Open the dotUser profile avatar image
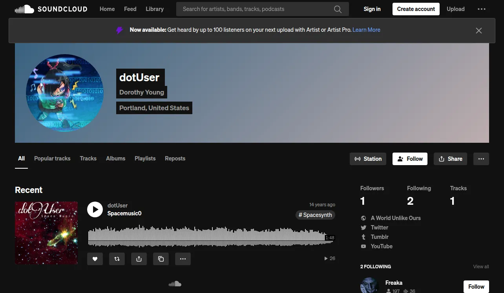Image resolution: width=504 pixels, height=293 pixels. [65, 93]
